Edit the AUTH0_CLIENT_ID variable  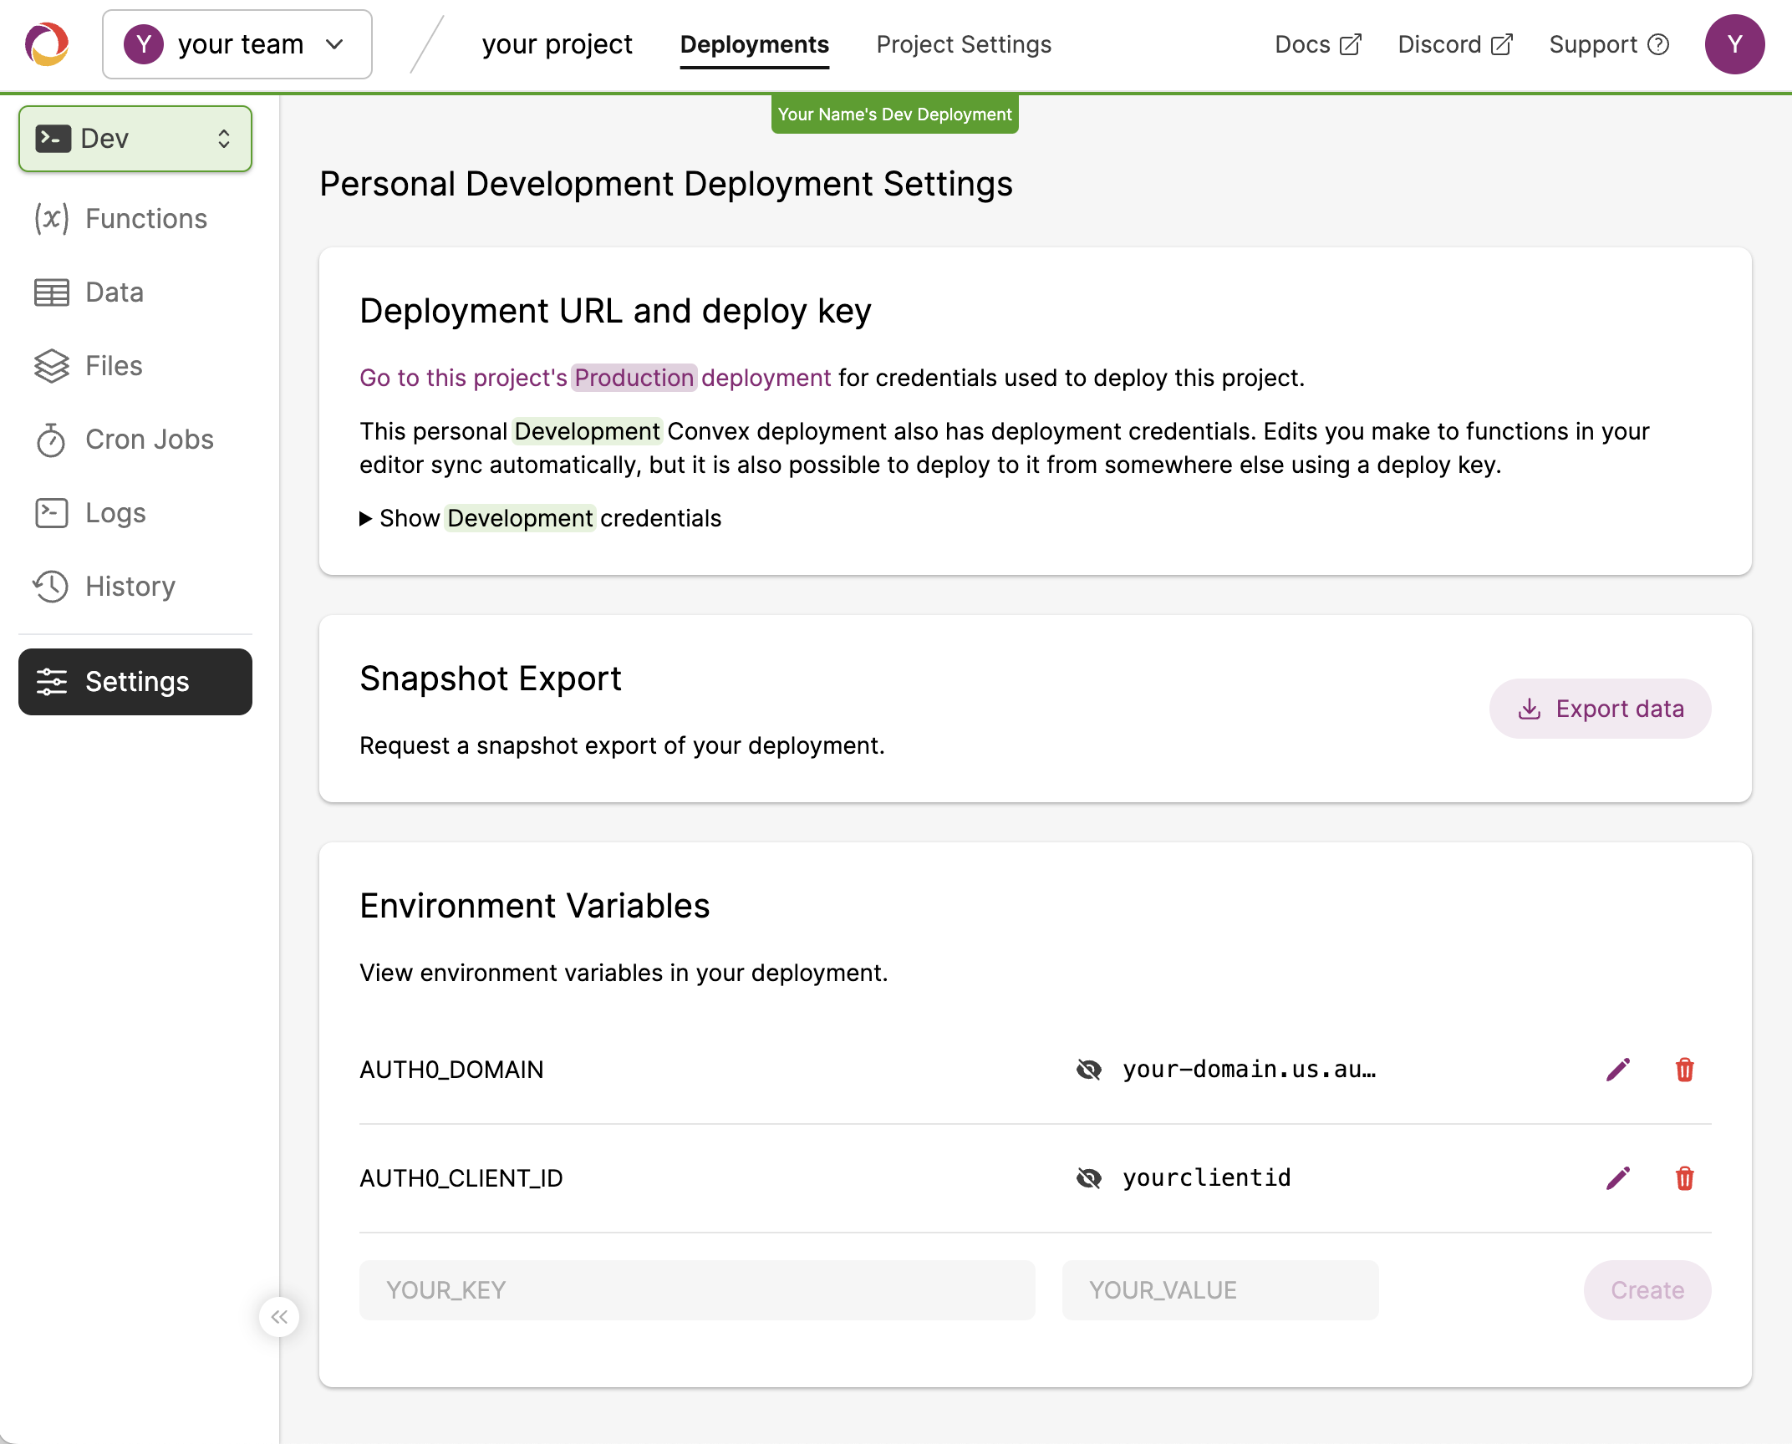click(1618, 1178)
